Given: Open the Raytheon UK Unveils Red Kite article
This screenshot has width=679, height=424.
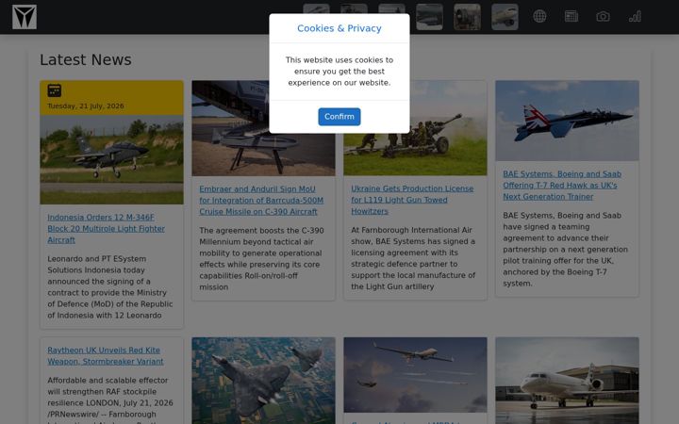Looking at the screenshot, I should click(x=106, y=355).
